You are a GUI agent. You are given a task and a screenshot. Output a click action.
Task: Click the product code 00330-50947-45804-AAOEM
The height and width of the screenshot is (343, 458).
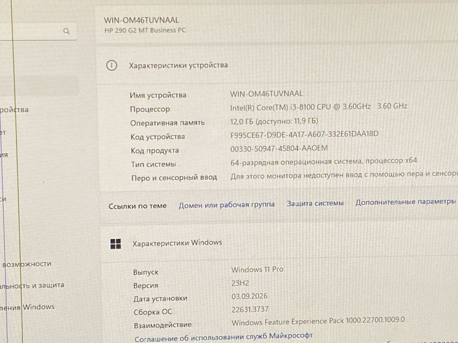[279, 148]
